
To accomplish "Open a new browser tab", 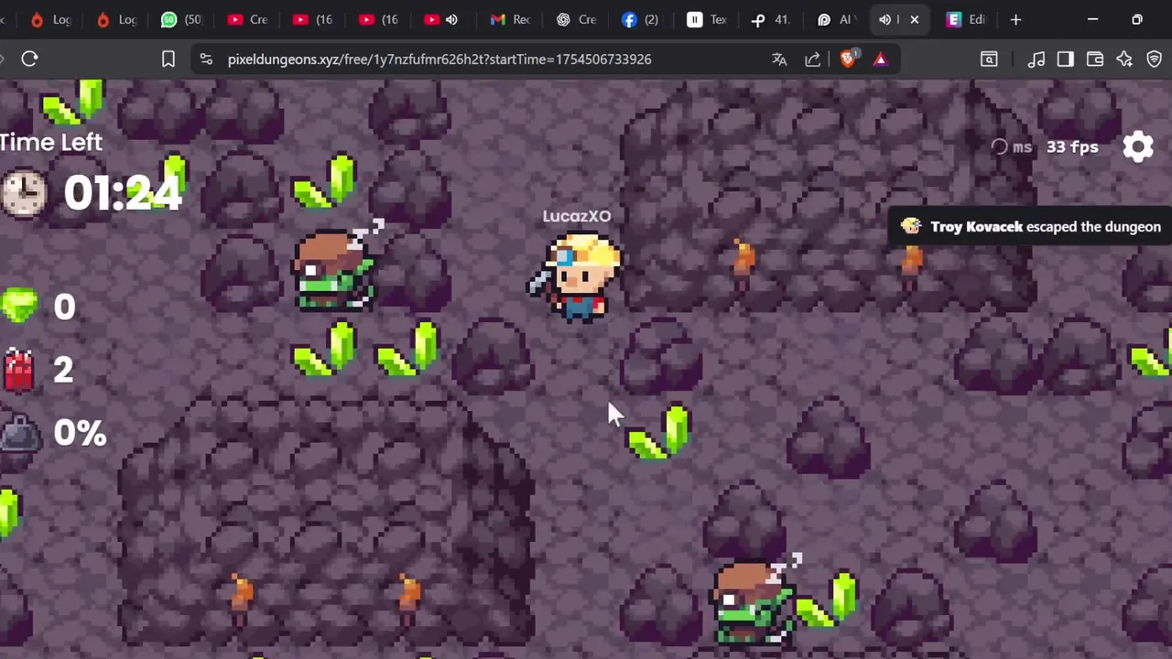I will point(1015,19).
